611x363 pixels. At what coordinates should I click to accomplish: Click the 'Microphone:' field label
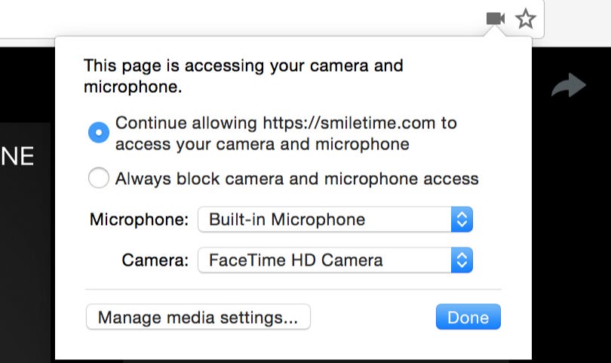(x=139, y=220)
